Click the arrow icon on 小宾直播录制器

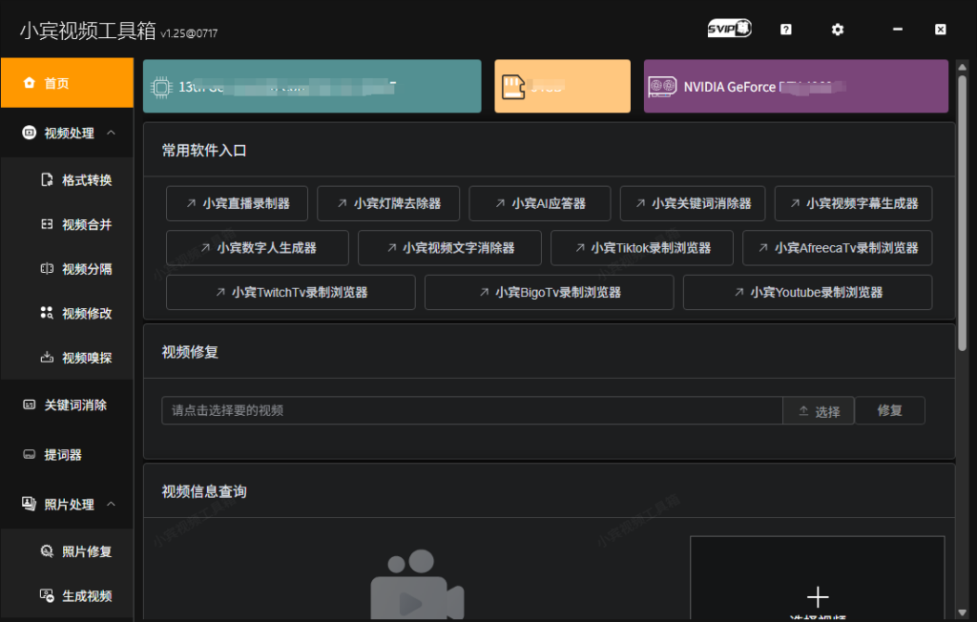point(191,203)
